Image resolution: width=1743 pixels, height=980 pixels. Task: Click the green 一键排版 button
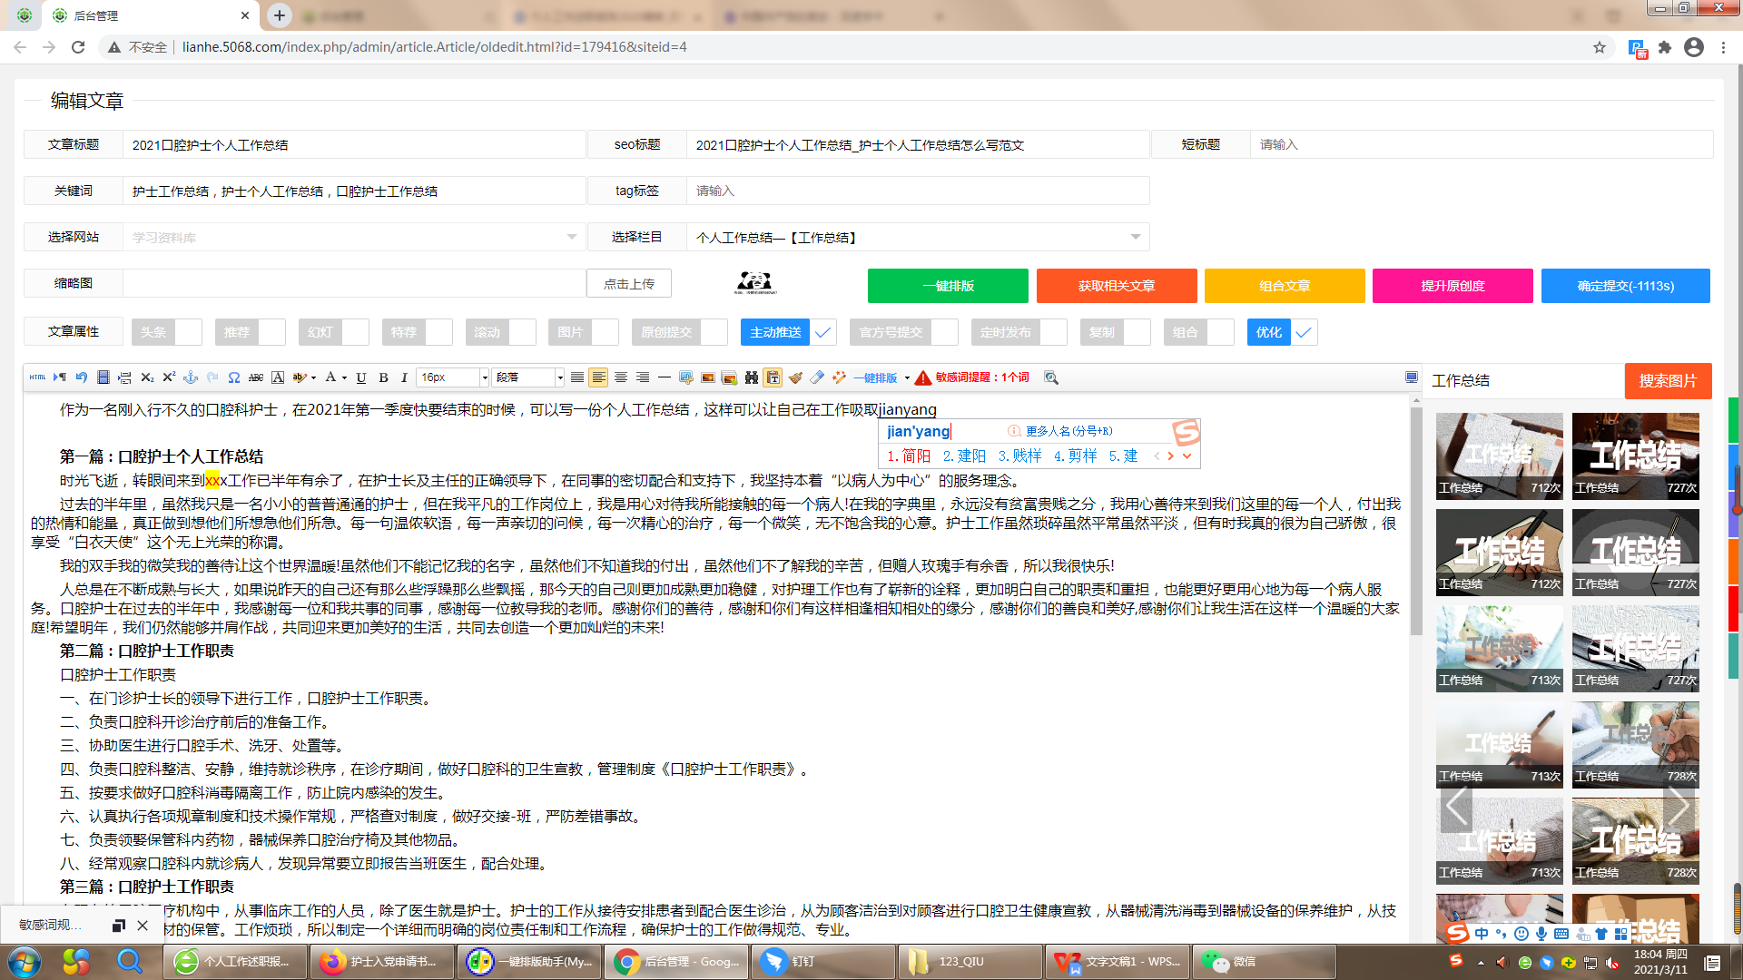[x=948, y=286]
